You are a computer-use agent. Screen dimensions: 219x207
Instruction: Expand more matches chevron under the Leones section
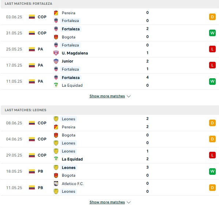point(129,202)
